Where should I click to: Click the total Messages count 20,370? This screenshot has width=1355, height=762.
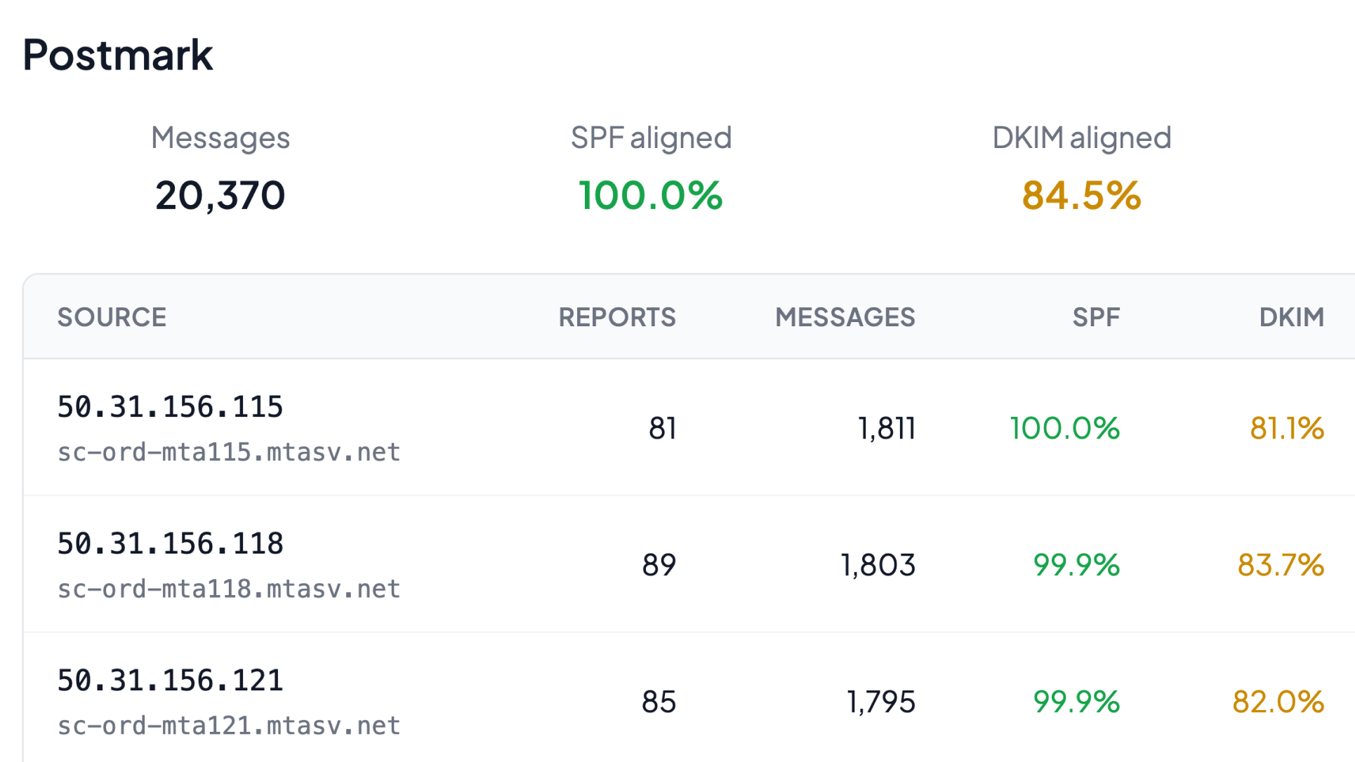point(220,194)
